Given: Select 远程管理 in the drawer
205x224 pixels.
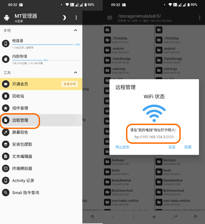Looking at the screenshot, I should (41, 120).
